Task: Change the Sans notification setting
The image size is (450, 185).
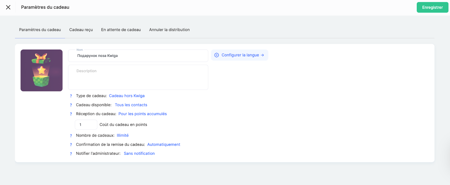Action: 139,154
